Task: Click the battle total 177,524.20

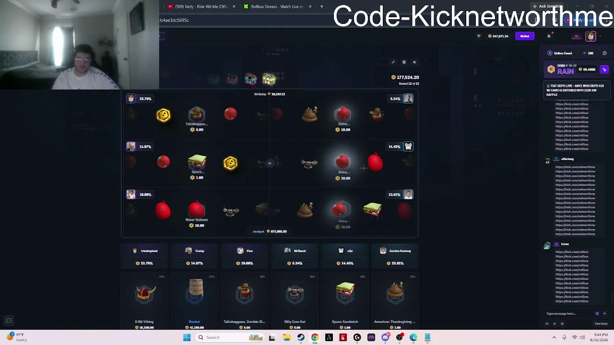Action: (x=405, y=77)
